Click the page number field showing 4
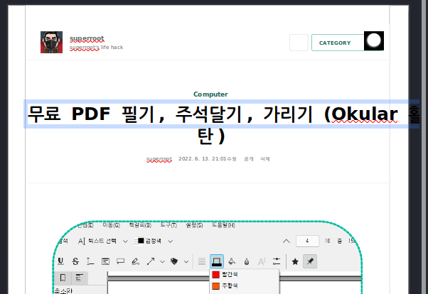 click(x=307, y=241)
